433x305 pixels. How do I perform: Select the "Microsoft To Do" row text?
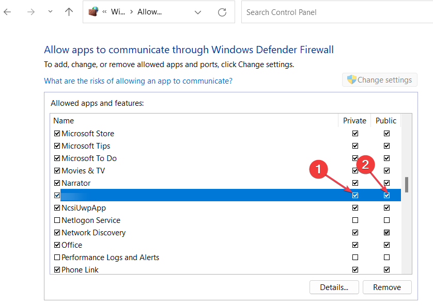pos(89,158)
